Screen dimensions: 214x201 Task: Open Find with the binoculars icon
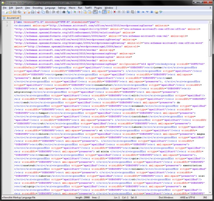(64, 12)
